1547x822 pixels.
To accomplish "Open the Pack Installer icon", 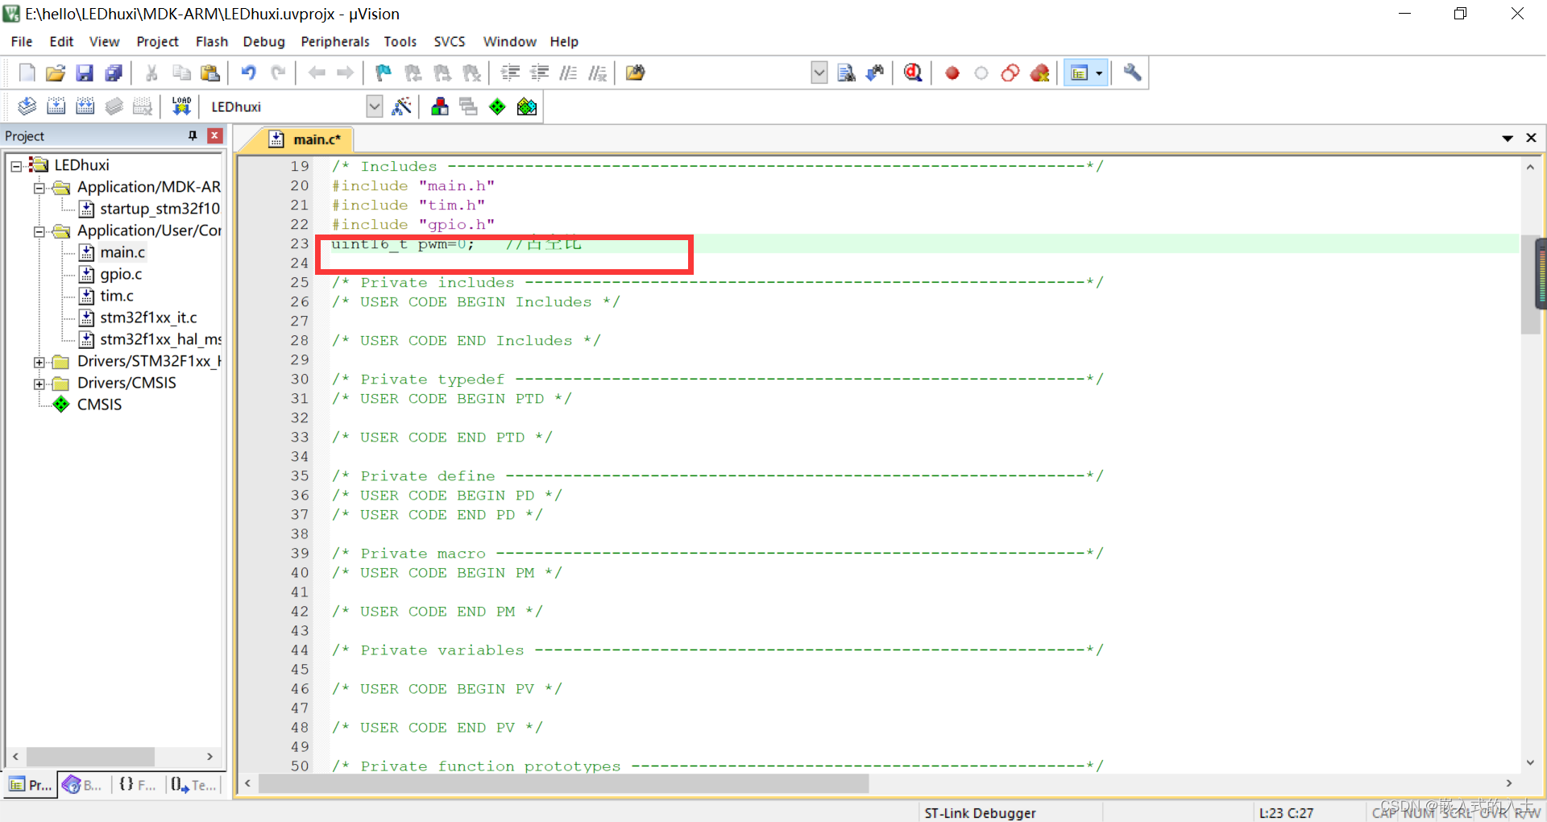I will 526,106.
